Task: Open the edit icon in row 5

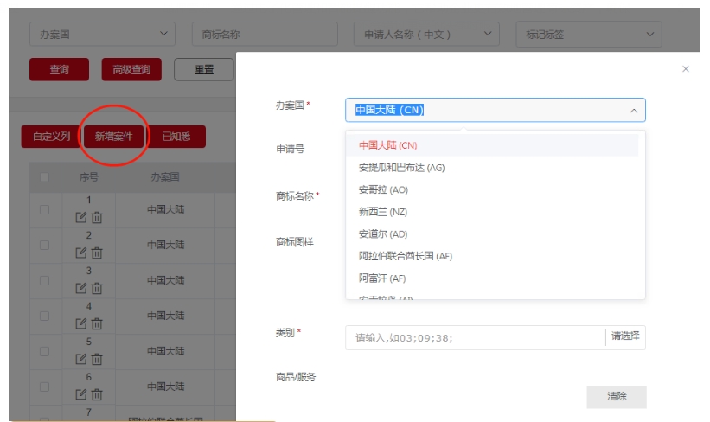Action: click(x=81, y=359)
